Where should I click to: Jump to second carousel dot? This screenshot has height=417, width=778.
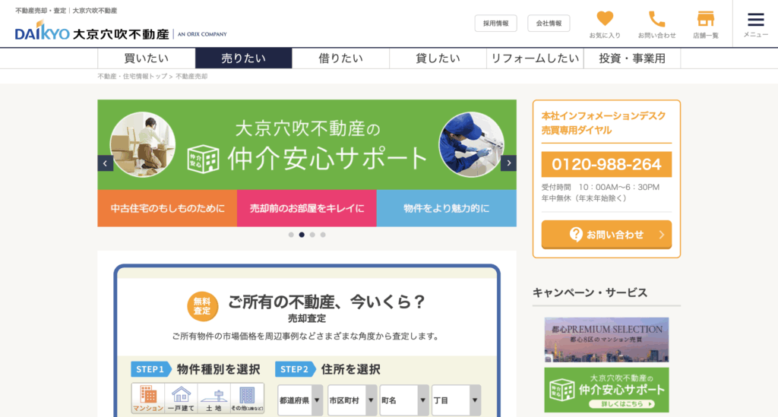[x=302, y=235]
